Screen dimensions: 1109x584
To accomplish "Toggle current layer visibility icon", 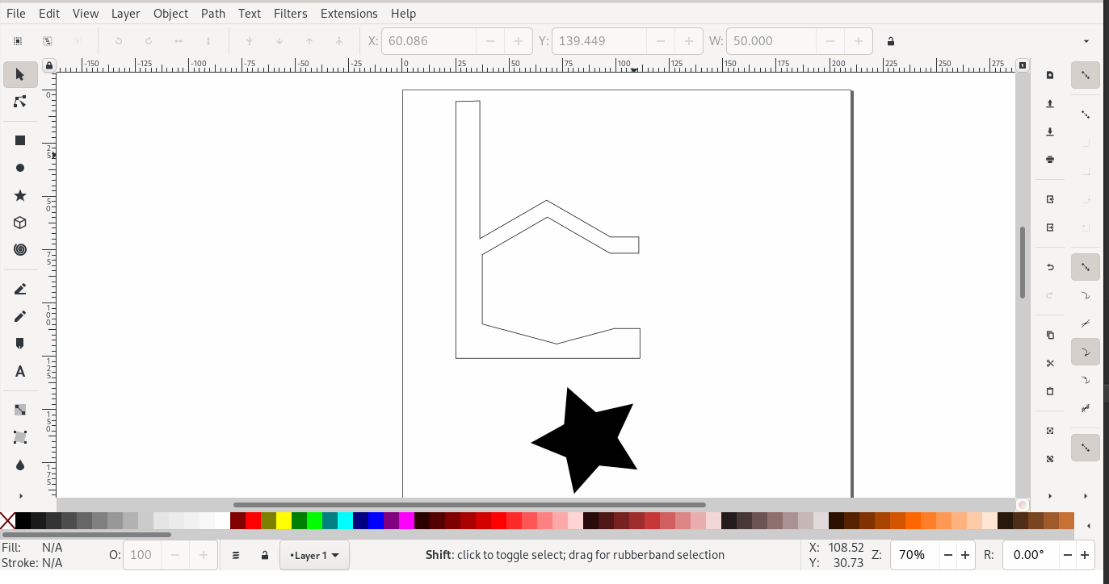I will click(x=236, y=555).
